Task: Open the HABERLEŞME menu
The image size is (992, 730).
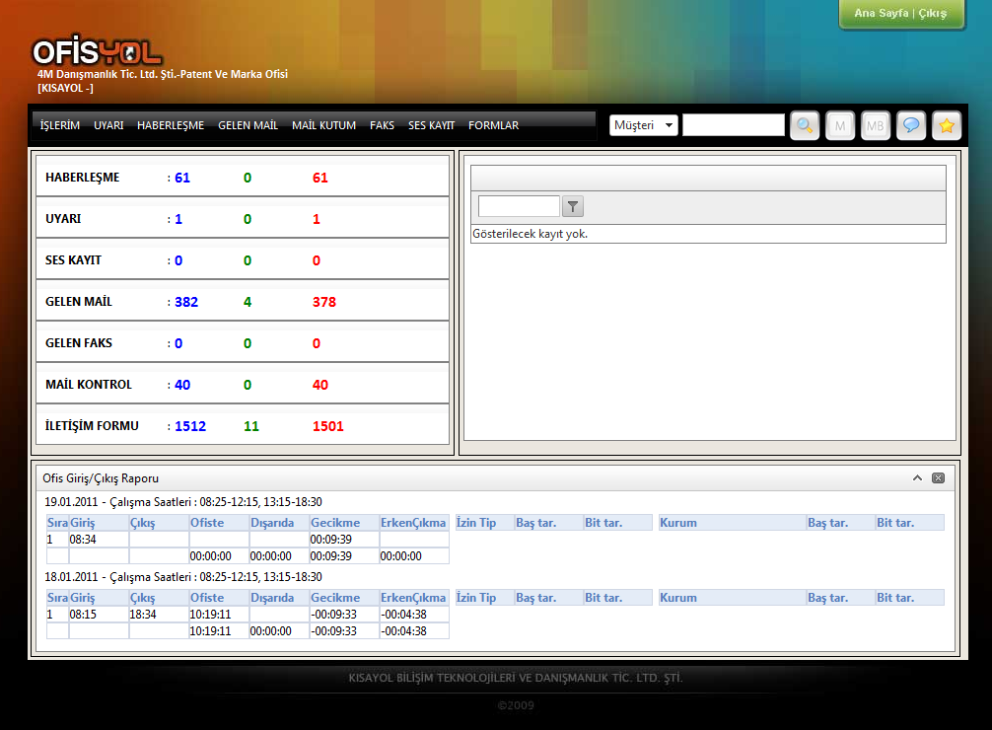Action: click(x=171, y=125)
